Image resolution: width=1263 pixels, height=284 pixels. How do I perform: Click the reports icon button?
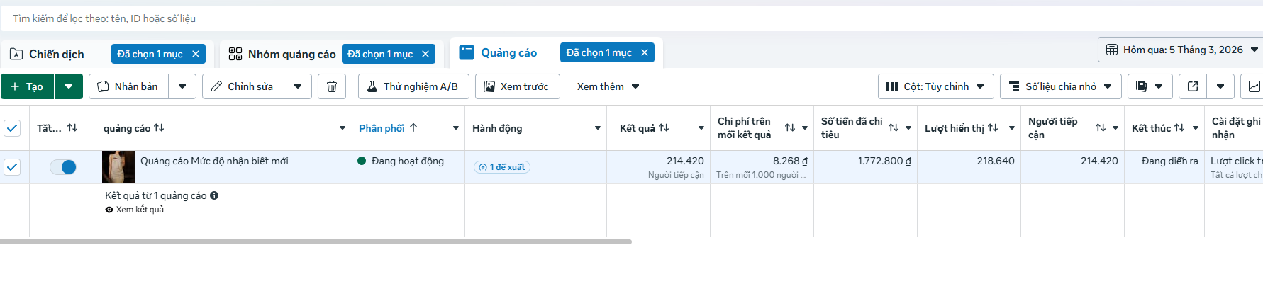(x=1142, y=86)
